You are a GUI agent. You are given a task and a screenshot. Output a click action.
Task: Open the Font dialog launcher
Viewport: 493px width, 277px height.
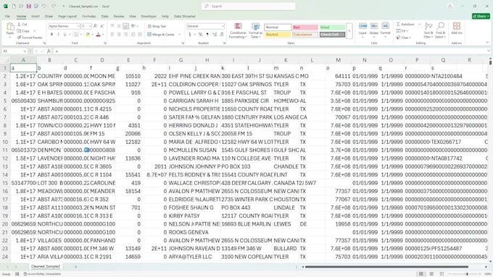[x=105, y=43]
